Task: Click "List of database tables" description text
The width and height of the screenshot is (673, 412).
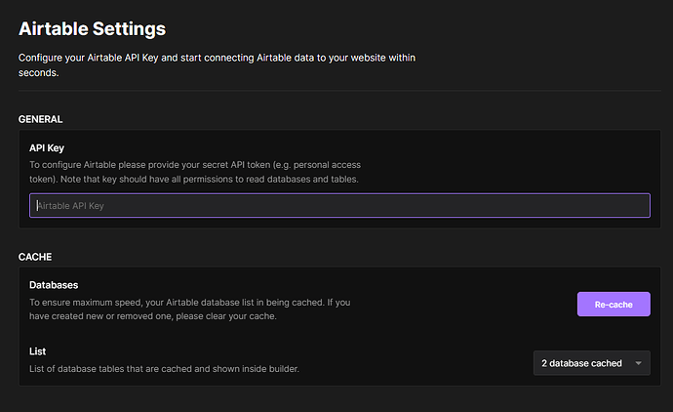Action: point(164,369)
